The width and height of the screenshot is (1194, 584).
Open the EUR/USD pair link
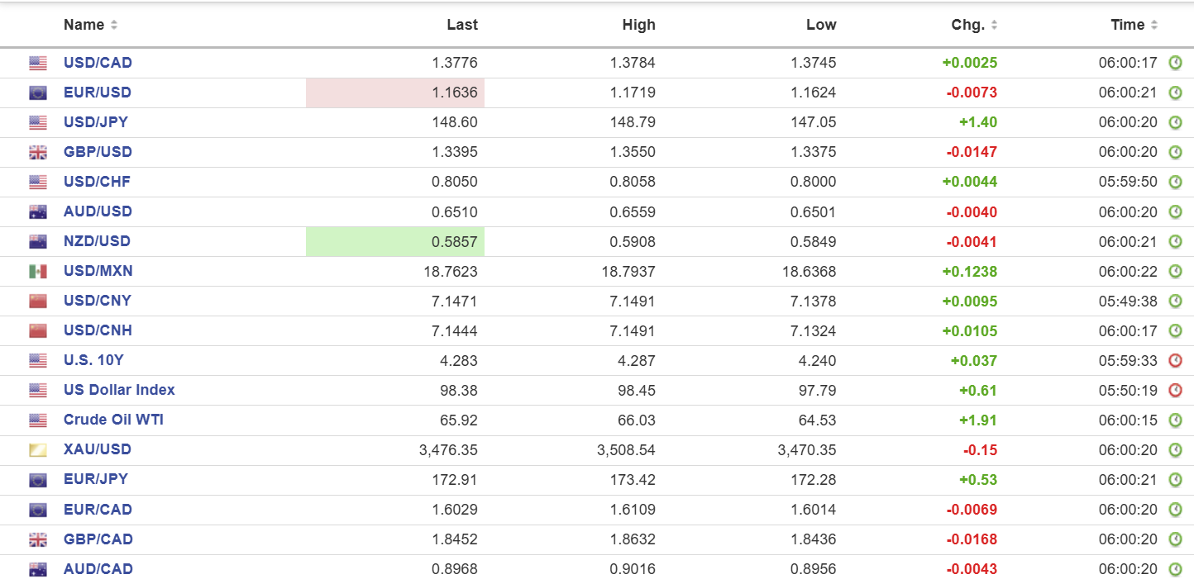point(98,93)
